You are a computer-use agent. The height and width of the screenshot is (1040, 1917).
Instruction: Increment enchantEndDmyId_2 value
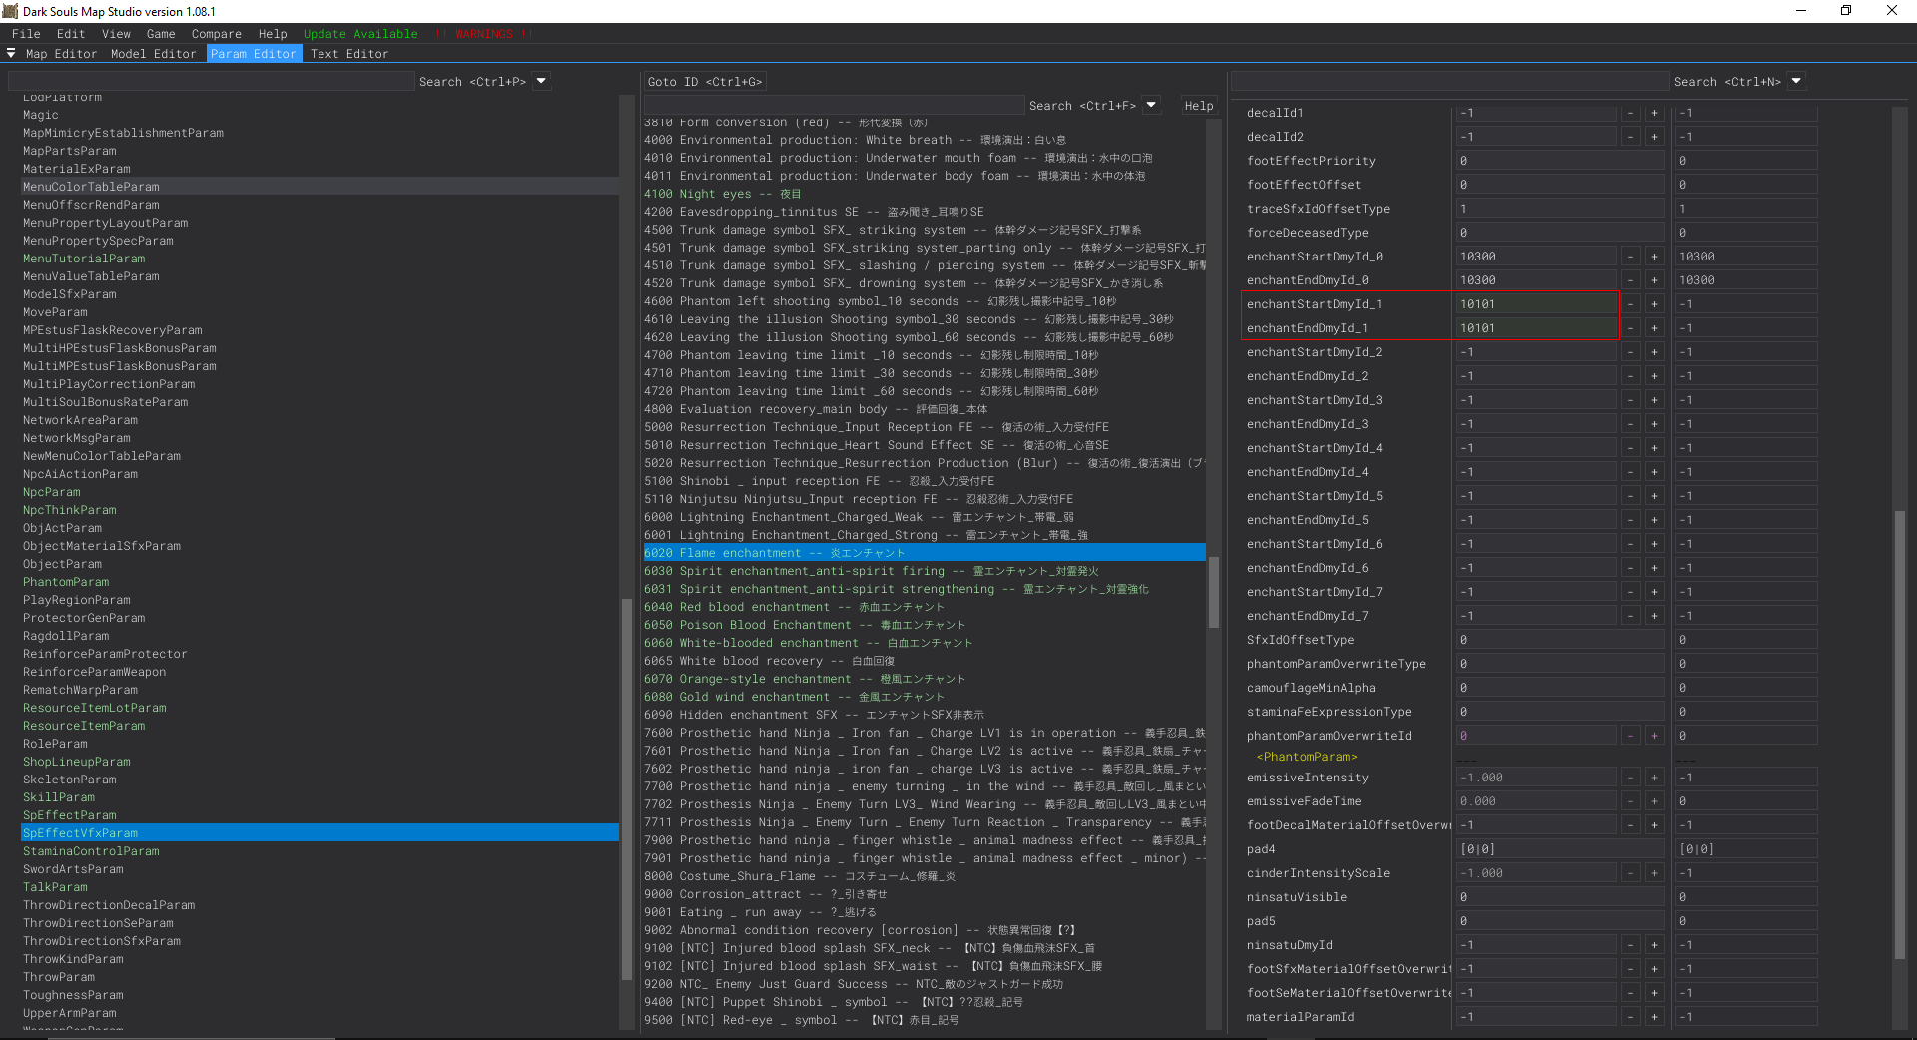1654,376
